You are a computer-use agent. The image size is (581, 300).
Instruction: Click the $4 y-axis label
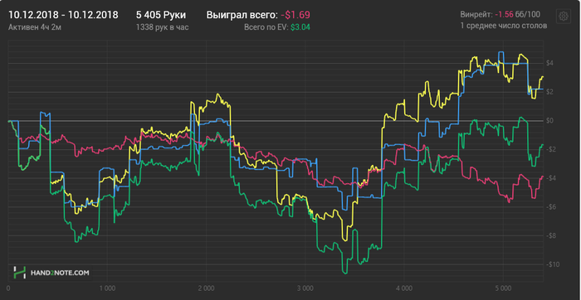point(549,63)
